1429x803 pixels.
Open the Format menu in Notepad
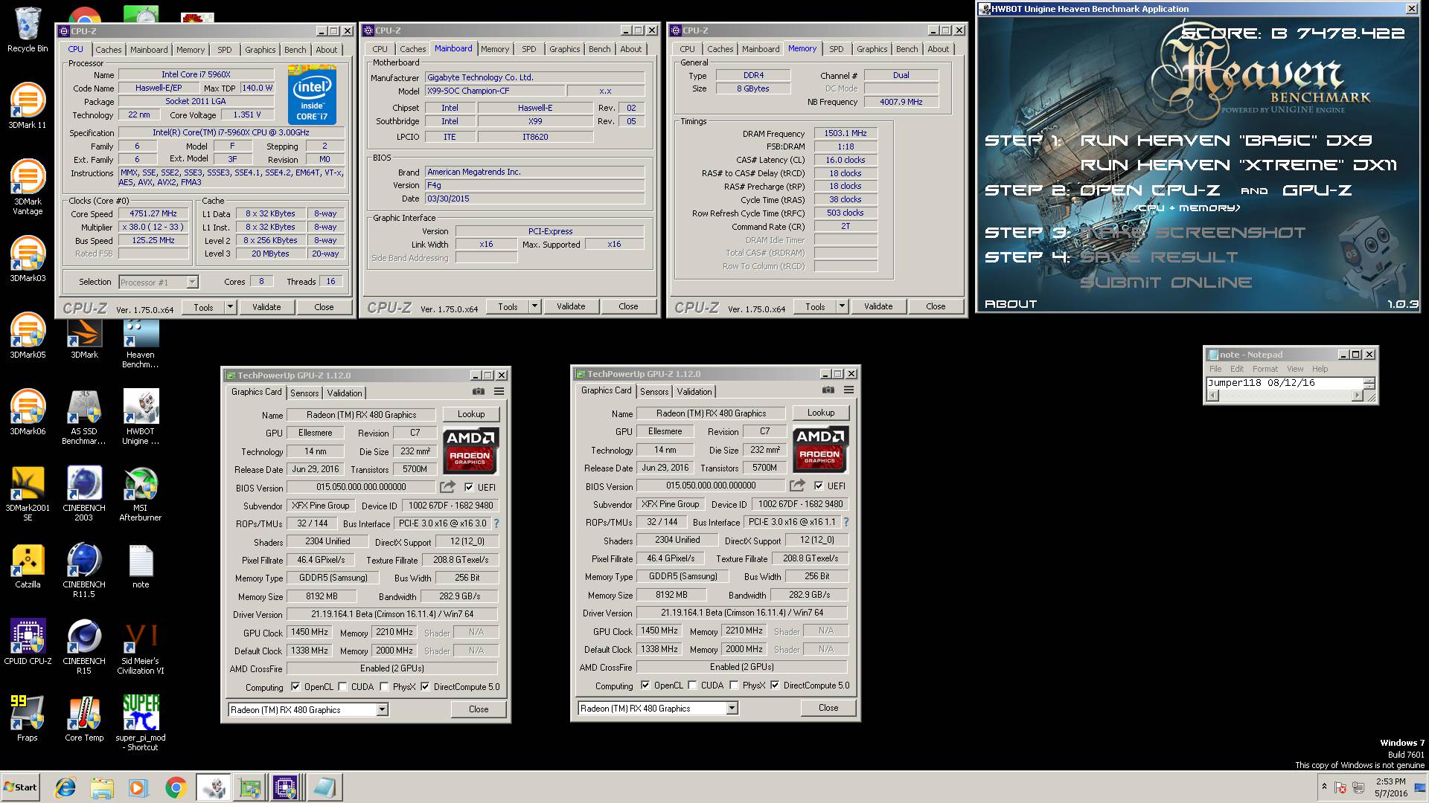(1265, 369)
